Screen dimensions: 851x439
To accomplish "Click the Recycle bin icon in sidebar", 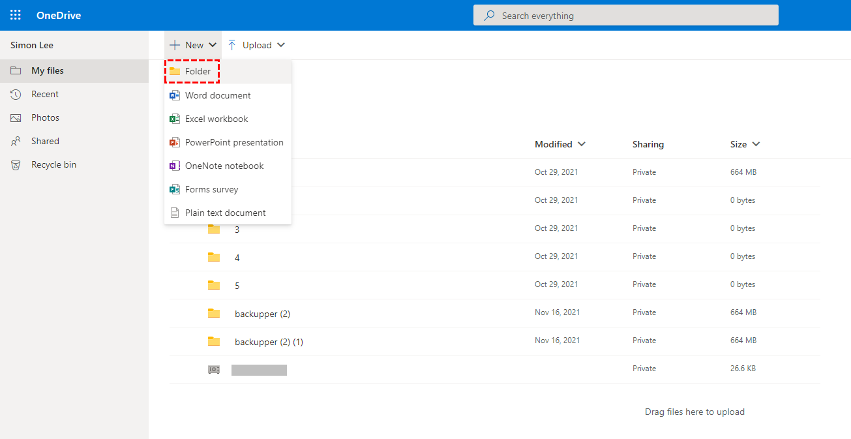I will [x=16, y=165].
